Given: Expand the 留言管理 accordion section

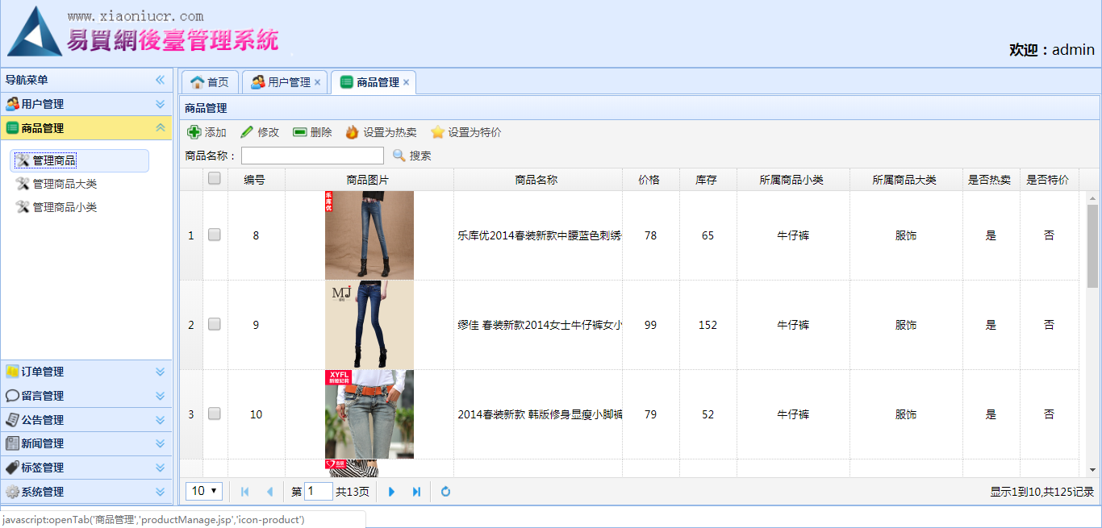Looking at the screenshot, I should (160, 396).
